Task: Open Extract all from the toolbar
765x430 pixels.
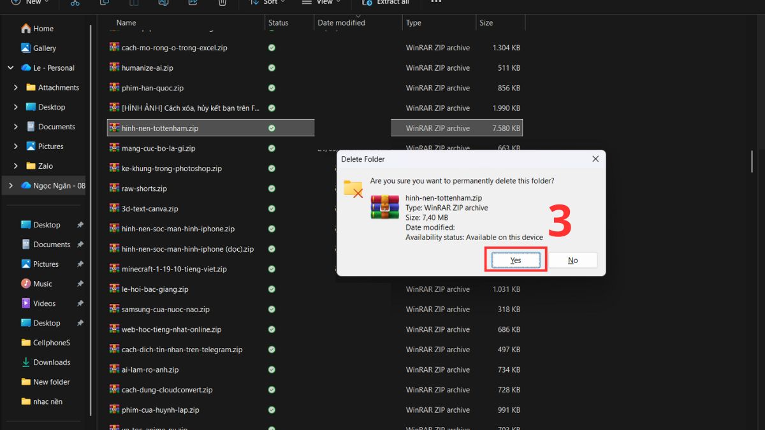Action: point(385,3)
